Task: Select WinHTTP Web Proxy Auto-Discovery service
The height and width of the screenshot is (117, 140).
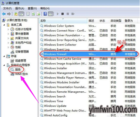Action: (65, 111)
